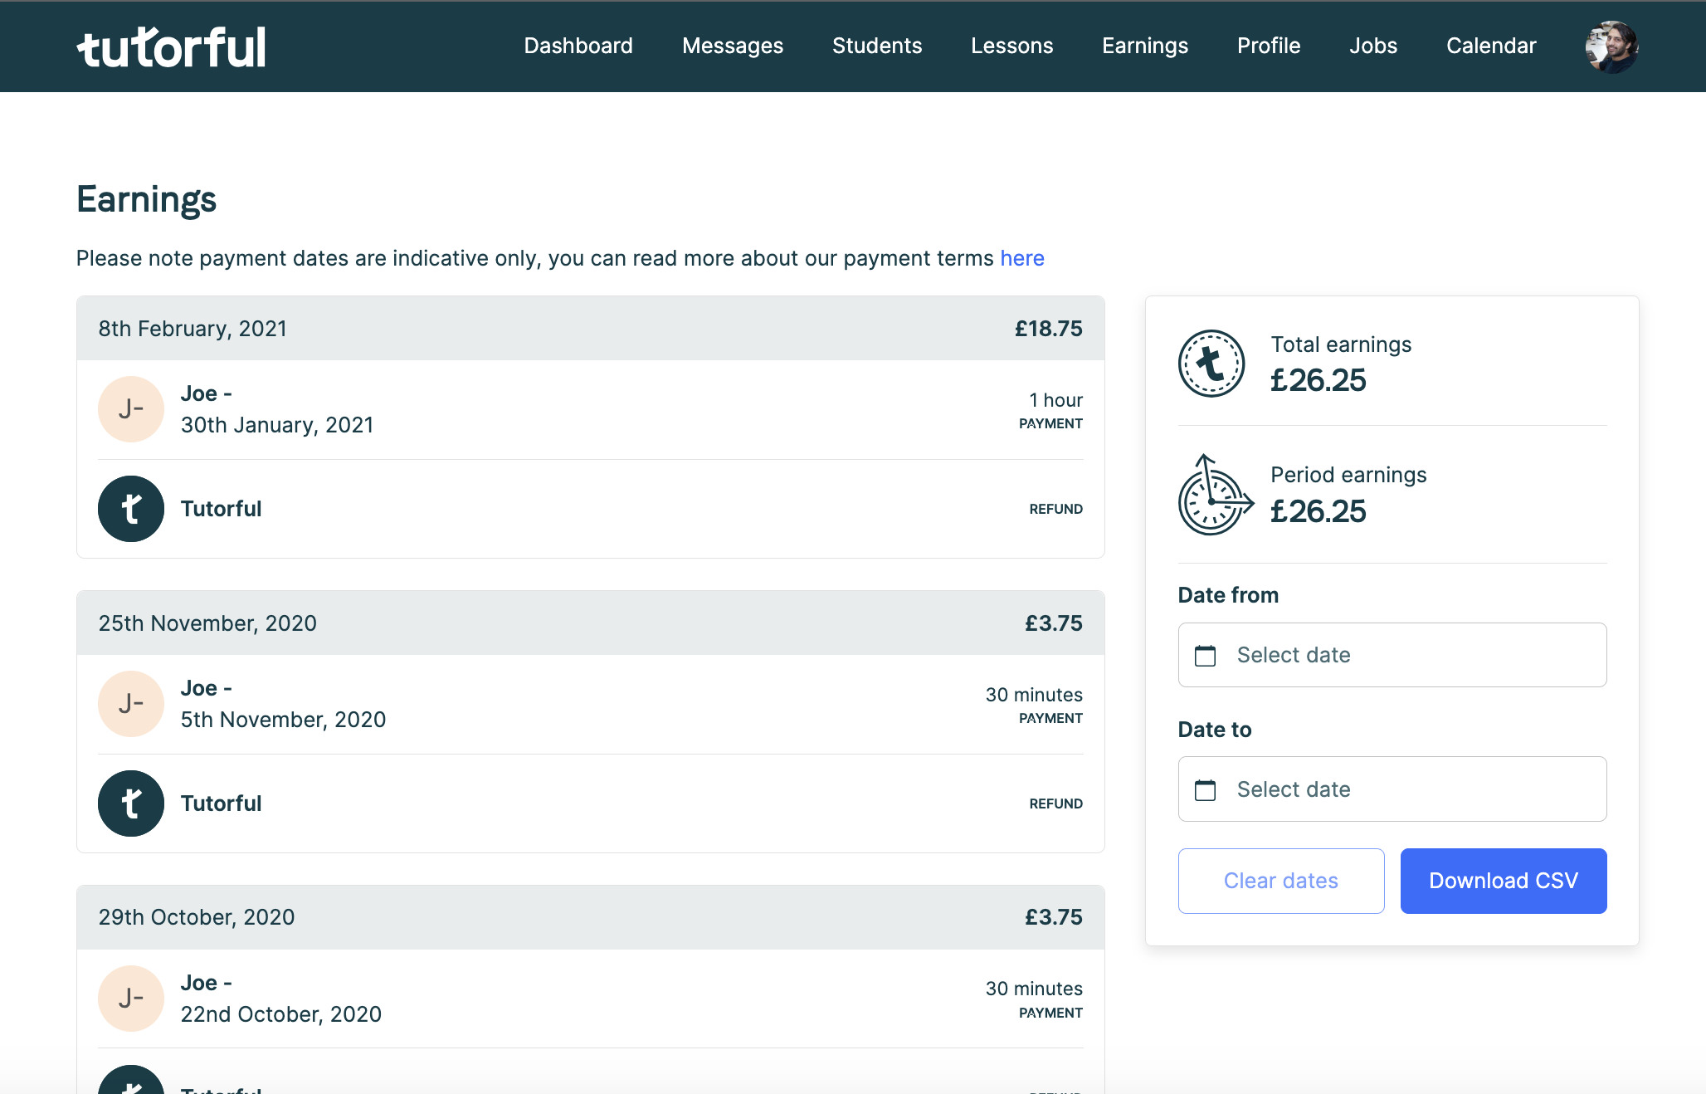This screenshot has width=1706, height=1094.
Task: Click £3.75 in the 25th November header
Action: click(1054, 623)
